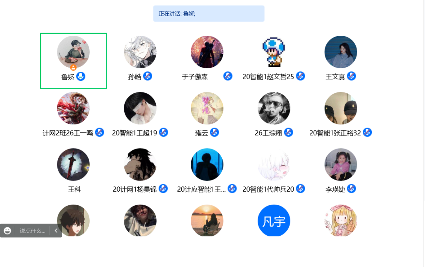
Task: Click the 正在讲话: 鲁娇 speaking banner
Action: coord(209,13)
